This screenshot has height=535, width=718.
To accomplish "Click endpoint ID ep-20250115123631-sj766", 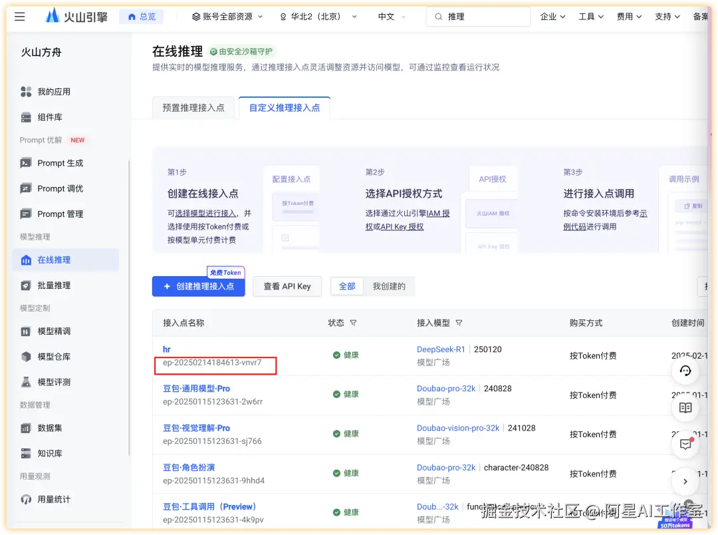I will coord(212,441).
